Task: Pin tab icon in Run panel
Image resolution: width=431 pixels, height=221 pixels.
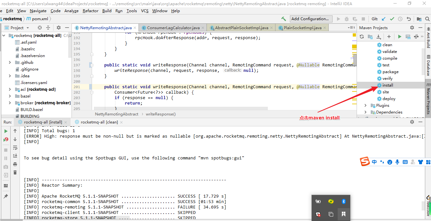Action: 6,196
